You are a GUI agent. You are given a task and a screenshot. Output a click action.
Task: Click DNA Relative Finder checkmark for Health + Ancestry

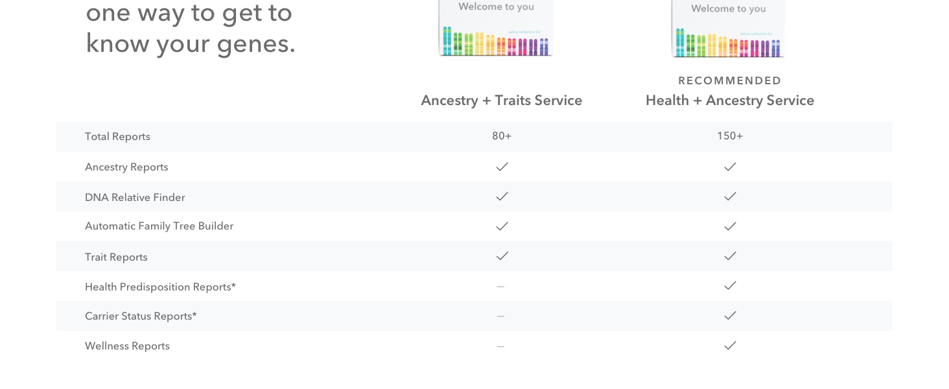[730, 196]
